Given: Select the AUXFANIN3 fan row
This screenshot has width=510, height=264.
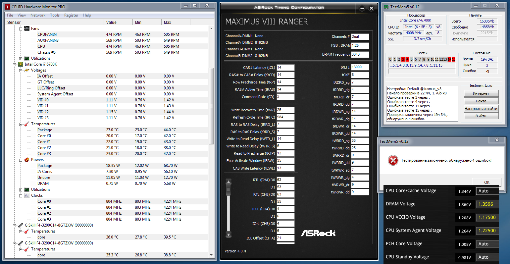Looking at the screenshot, I should tap(106, 40).
